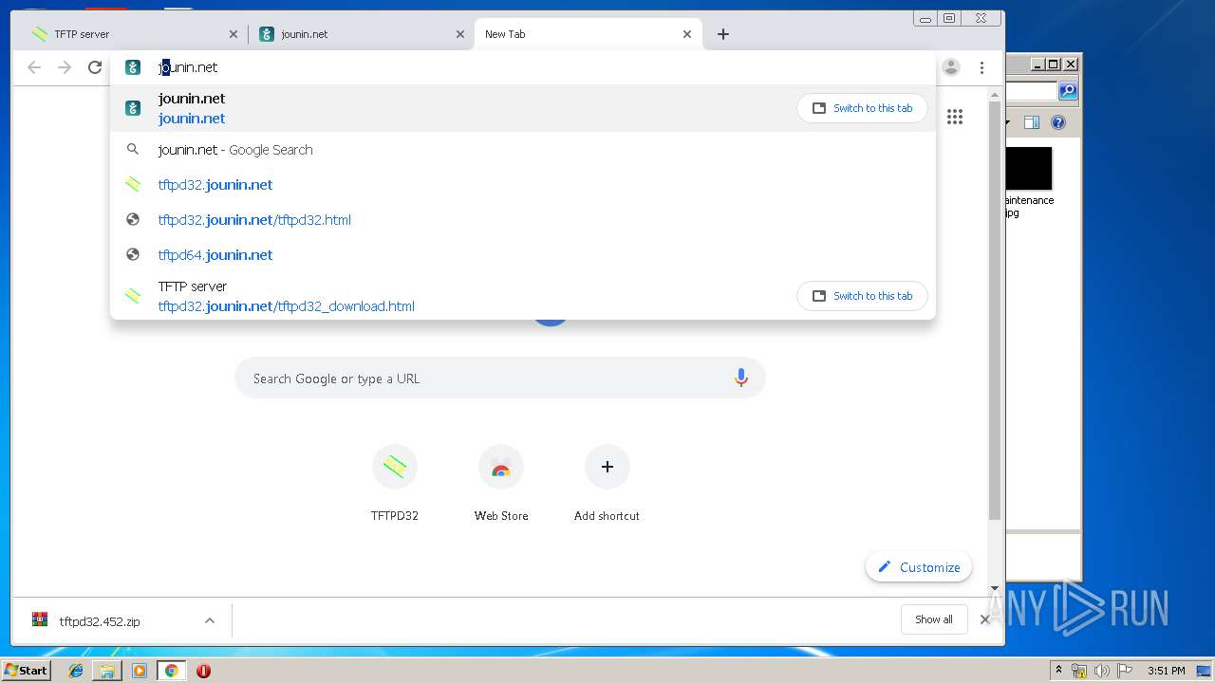Click help icon in background Explorer window

pyautogui.click(x=1058, y=122)
